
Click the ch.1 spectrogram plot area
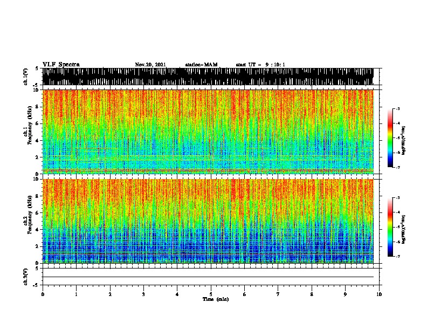tap(208, 132)
